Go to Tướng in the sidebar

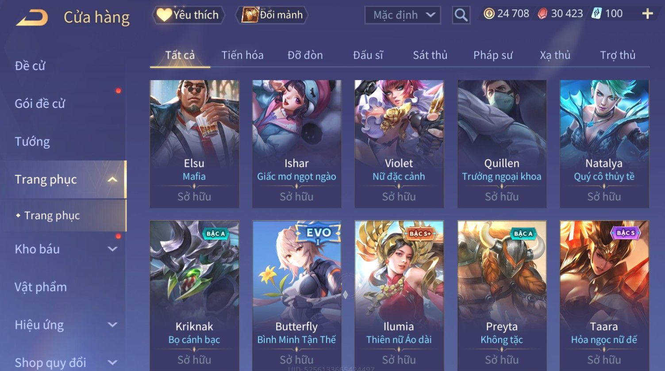point(32,142)
